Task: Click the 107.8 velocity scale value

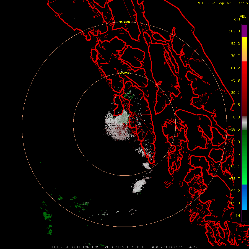Action: point(234,31)
